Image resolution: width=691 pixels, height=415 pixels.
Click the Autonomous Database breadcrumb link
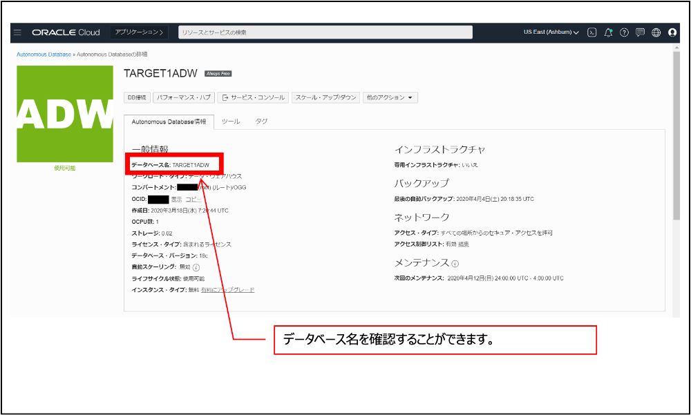tap(44, 55)
